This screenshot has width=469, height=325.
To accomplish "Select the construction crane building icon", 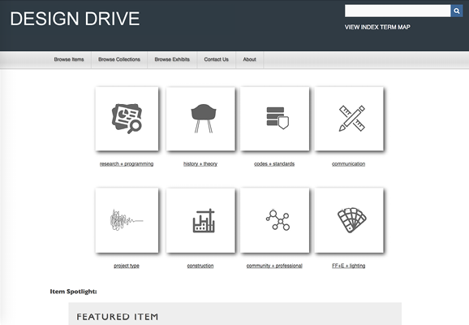I will (x=200, y=220).
